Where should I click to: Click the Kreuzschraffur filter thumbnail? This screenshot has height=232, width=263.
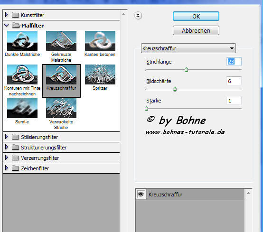61,74
